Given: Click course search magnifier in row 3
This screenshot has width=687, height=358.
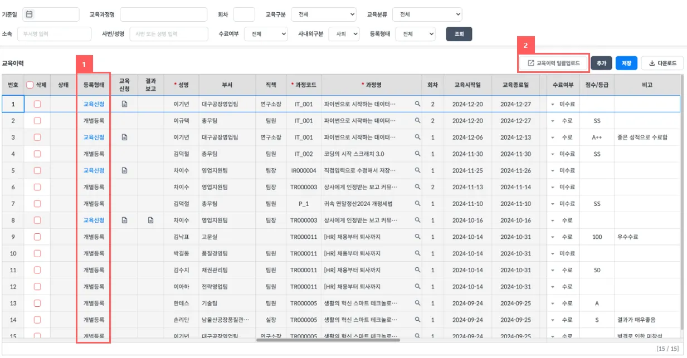Looking at the screenshot, I should tap(417, 137).
